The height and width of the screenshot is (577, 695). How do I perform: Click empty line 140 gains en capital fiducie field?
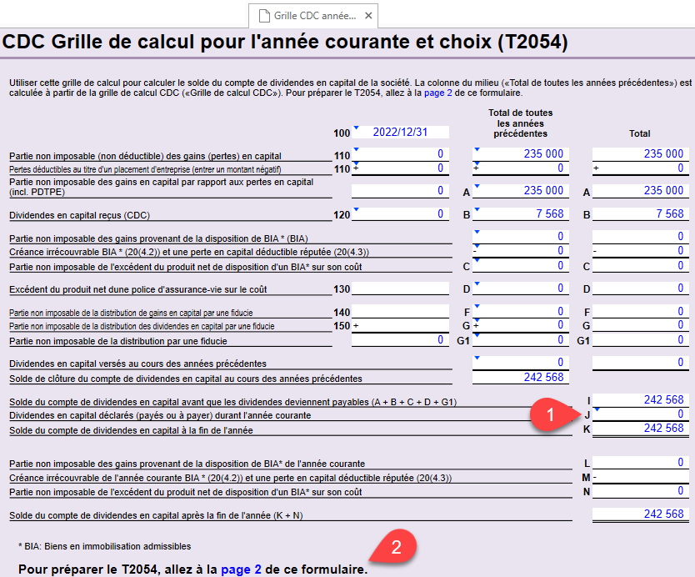[x=400, y=311]
